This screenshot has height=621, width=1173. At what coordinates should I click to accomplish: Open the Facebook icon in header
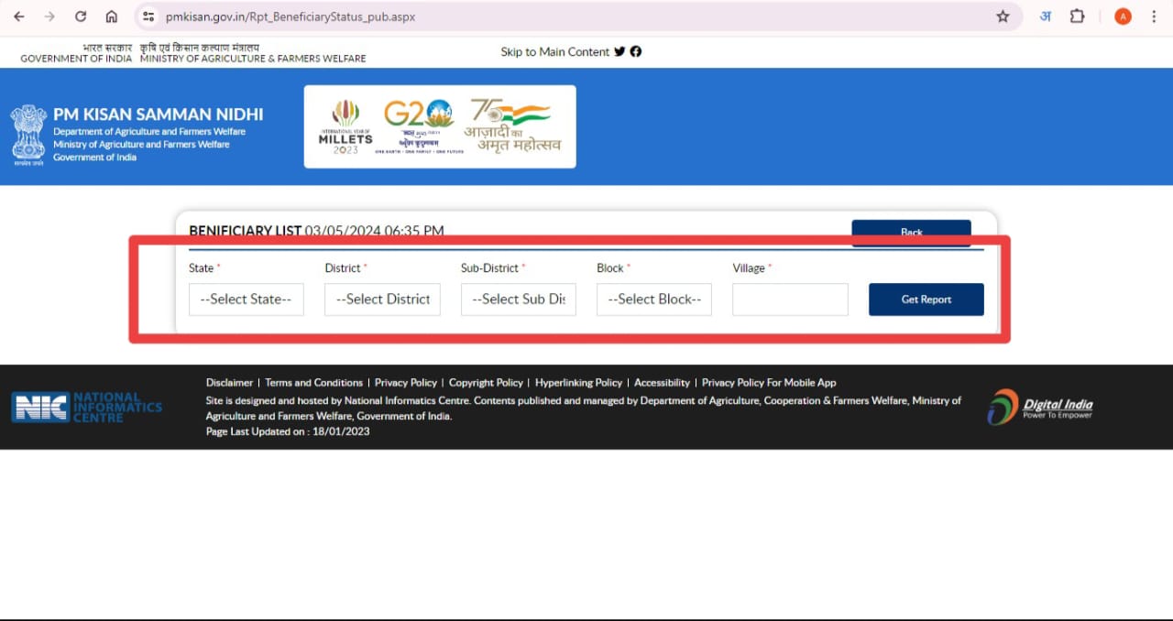click(x=636, y=51)
